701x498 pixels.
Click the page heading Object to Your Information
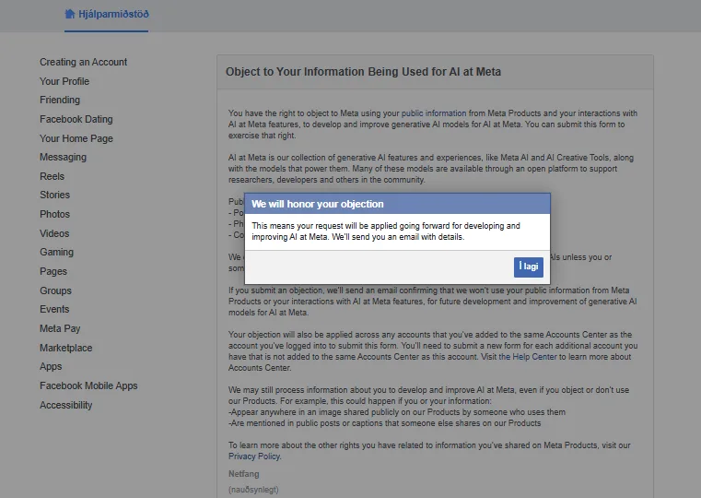point(363,72)
